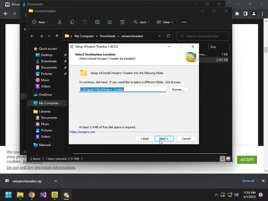The height and width of the screenshot is (201, 268).
Task: Open Visual Studio from the taskbar
Action: (43, 195)
